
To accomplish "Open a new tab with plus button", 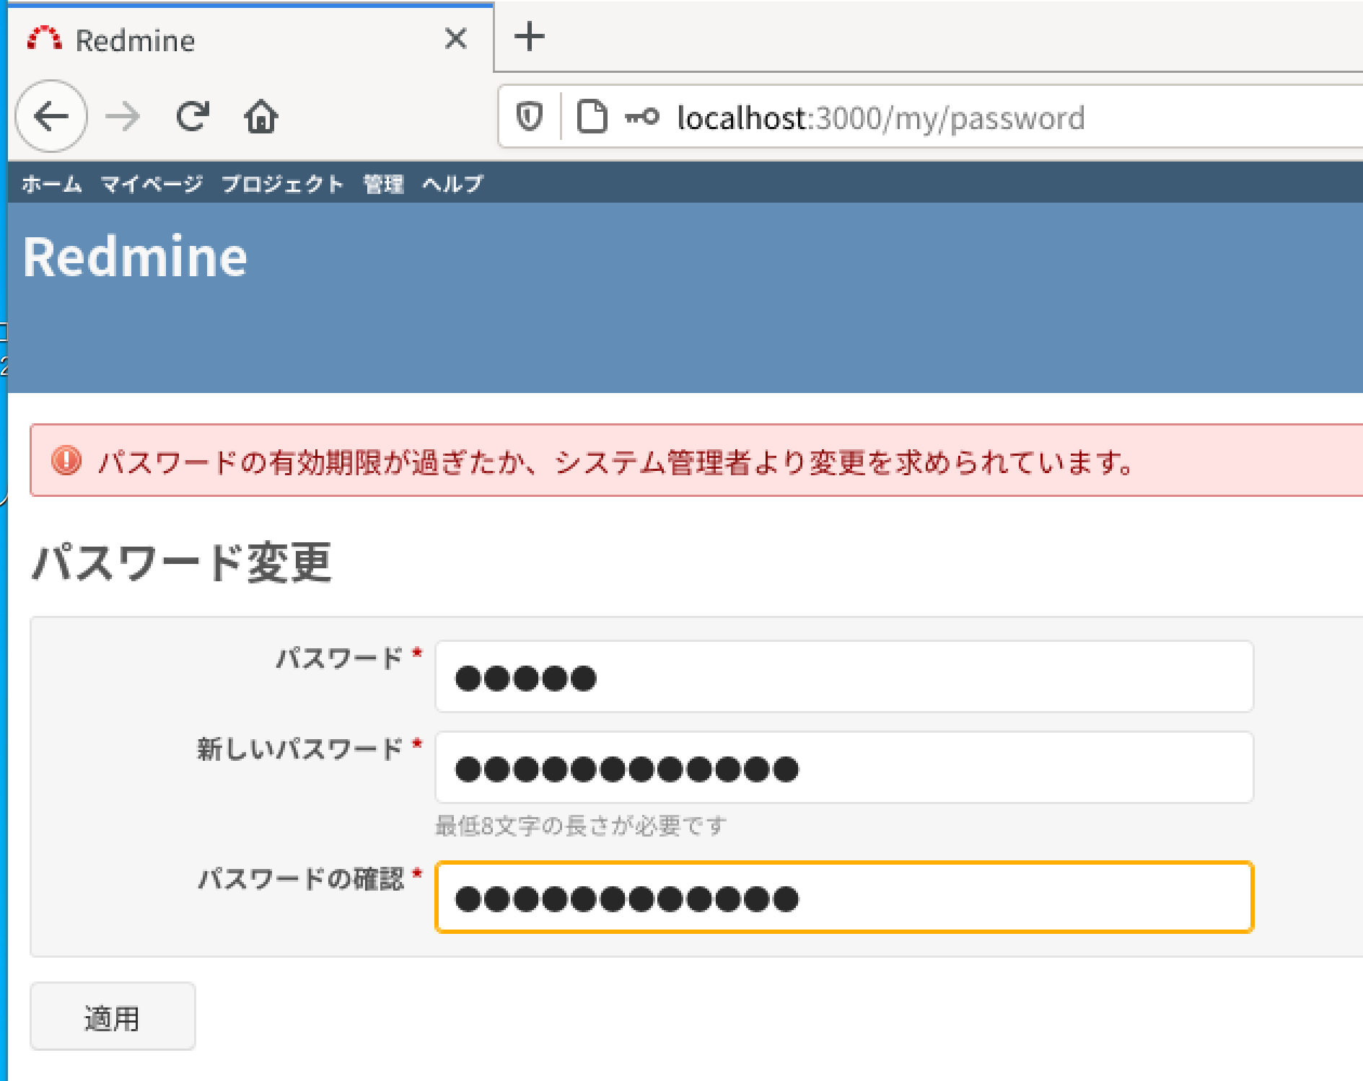I will click(529, 36).
